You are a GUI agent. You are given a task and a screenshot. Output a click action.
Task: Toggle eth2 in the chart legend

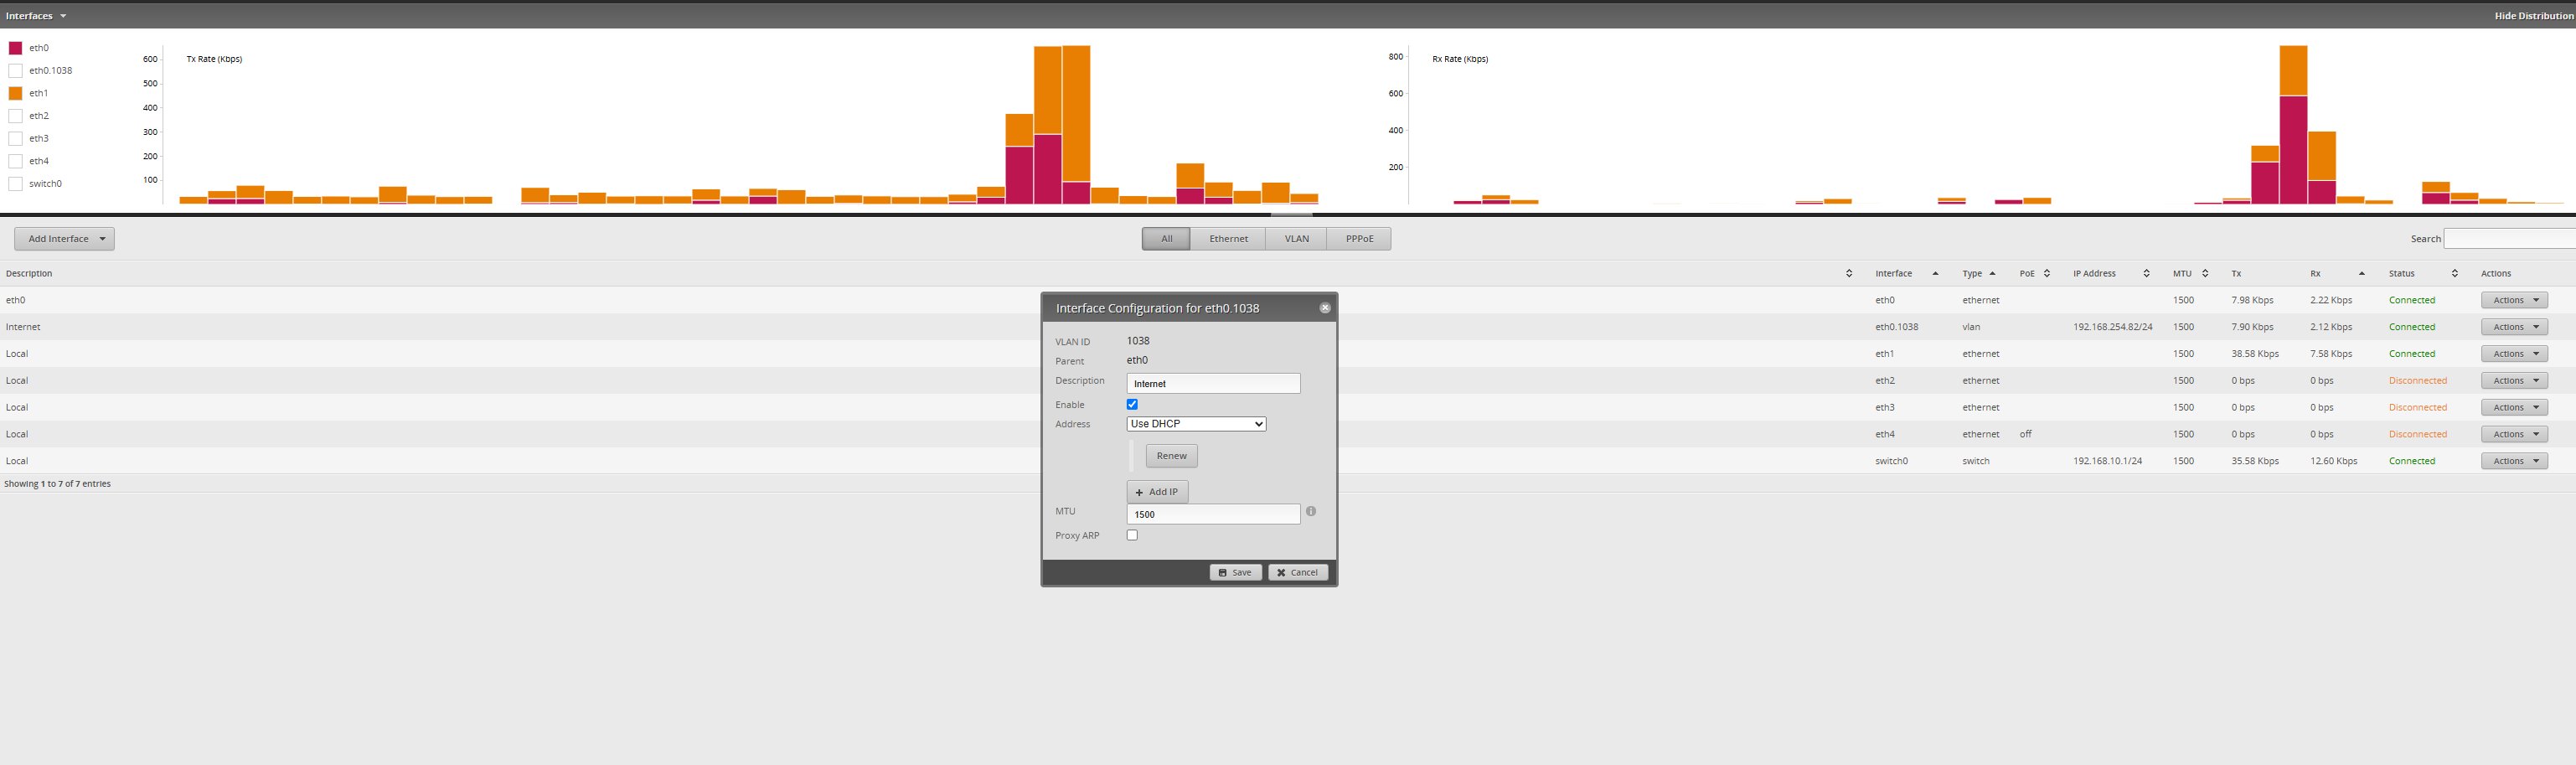(x=16, y=116)
